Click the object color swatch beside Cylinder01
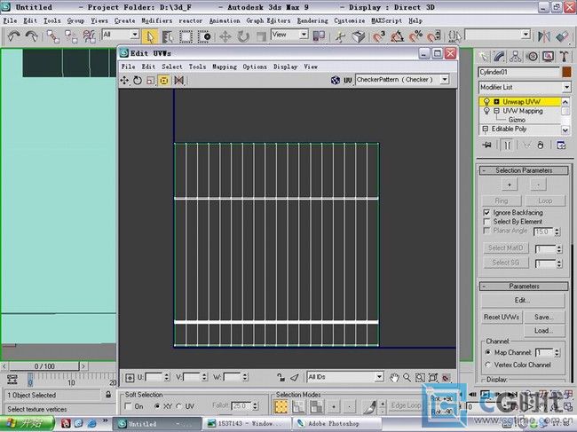The width and height of the screenshot is (577, 432). click(x=566, y=72)
